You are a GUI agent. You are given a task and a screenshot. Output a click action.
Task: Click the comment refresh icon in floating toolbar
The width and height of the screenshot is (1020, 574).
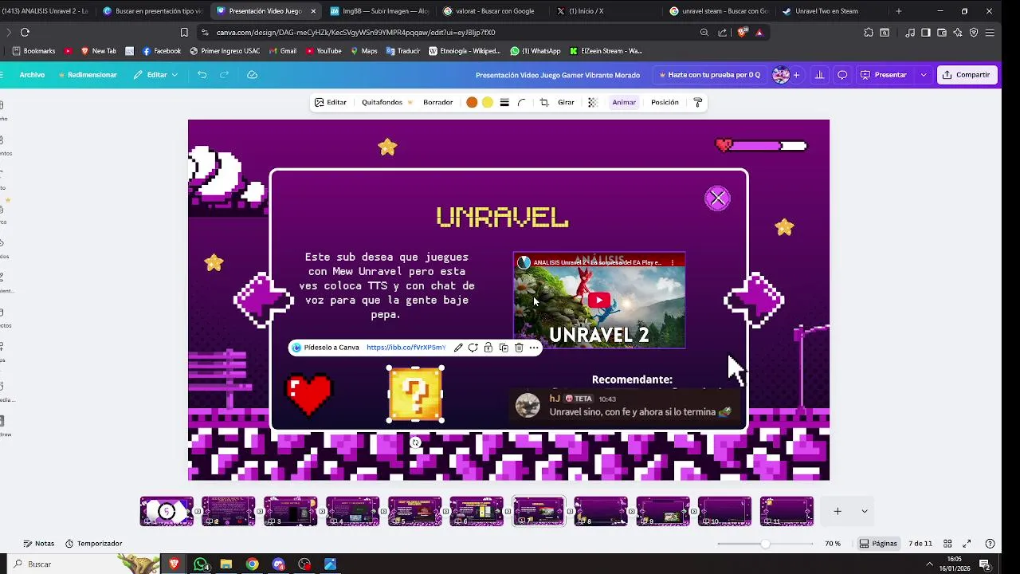click(x=473, y=348)
